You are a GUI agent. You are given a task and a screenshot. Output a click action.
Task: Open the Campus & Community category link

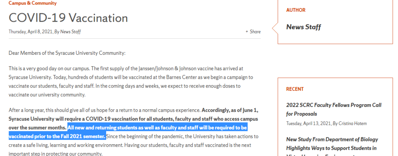click(x=32, y=3)
